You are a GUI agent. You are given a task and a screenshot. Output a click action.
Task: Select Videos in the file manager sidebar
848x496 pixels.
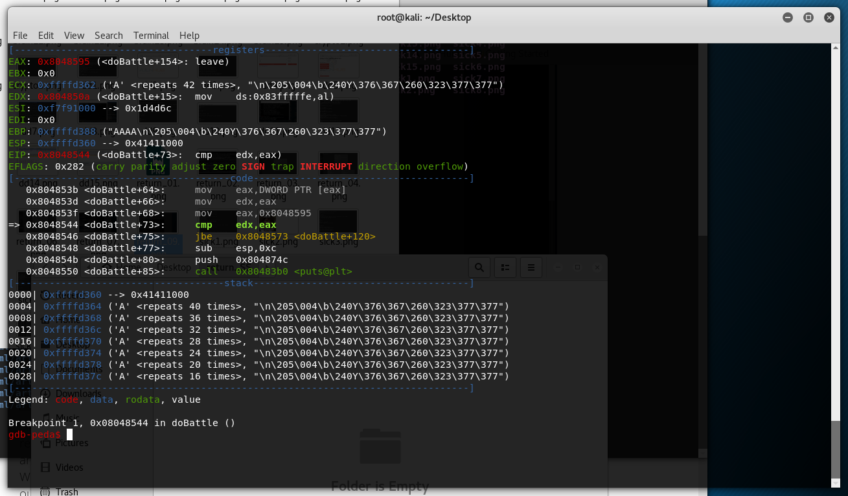[69, 467]
